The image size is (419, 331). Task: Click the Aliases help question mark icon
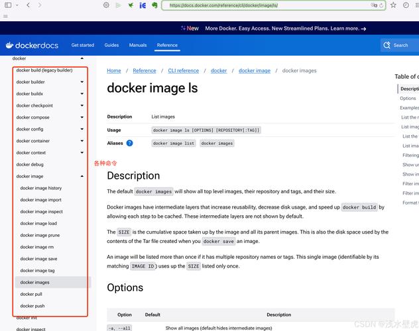[x=129, y=143]
